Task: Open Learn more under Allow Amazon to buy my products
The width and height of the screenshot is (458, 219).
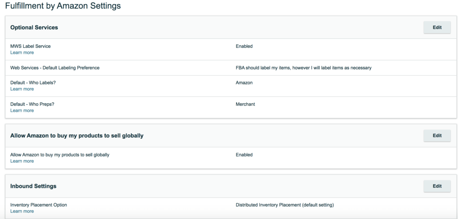Action: [x=22, y=161]
